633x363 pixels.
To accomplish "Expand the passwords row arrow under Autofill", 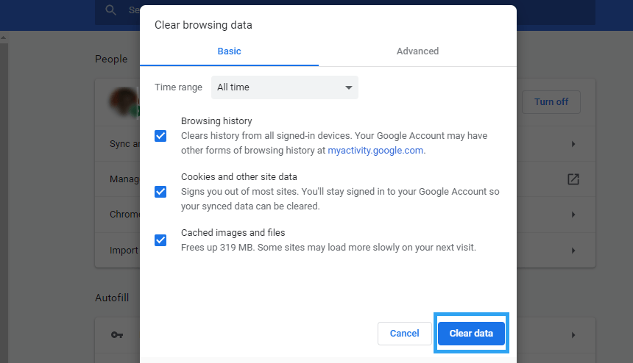I will tap(573, 334).
